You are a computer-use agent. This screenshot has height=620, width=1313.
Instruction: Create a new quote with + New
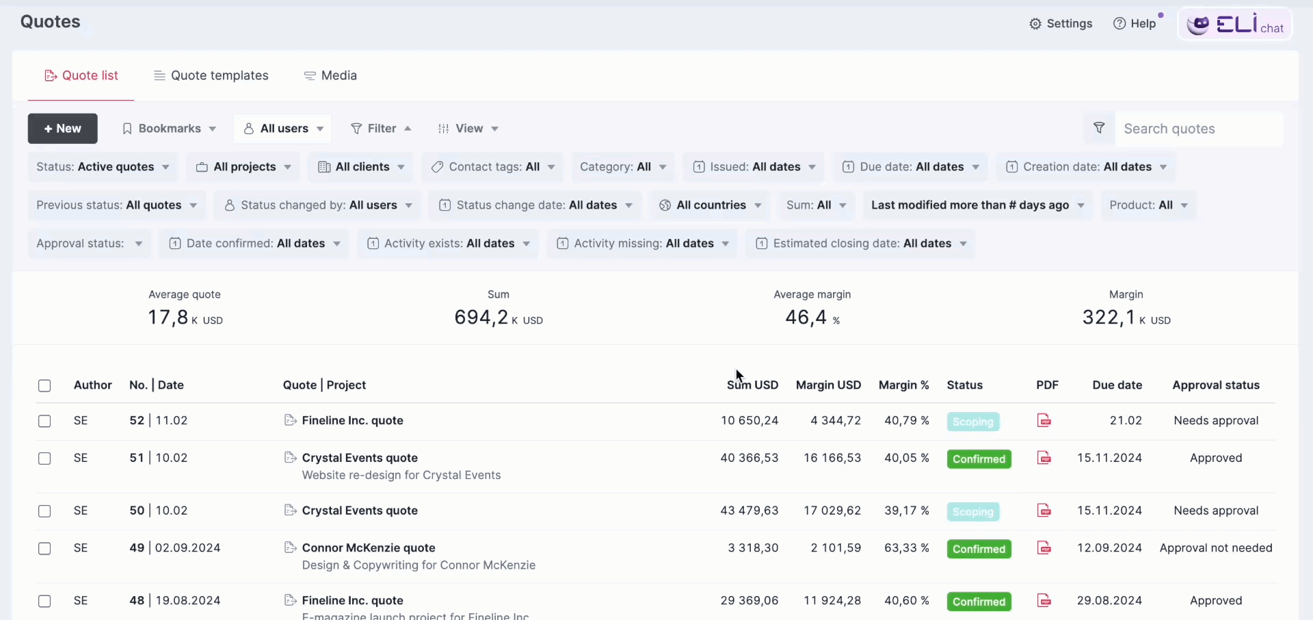[63, 129]
